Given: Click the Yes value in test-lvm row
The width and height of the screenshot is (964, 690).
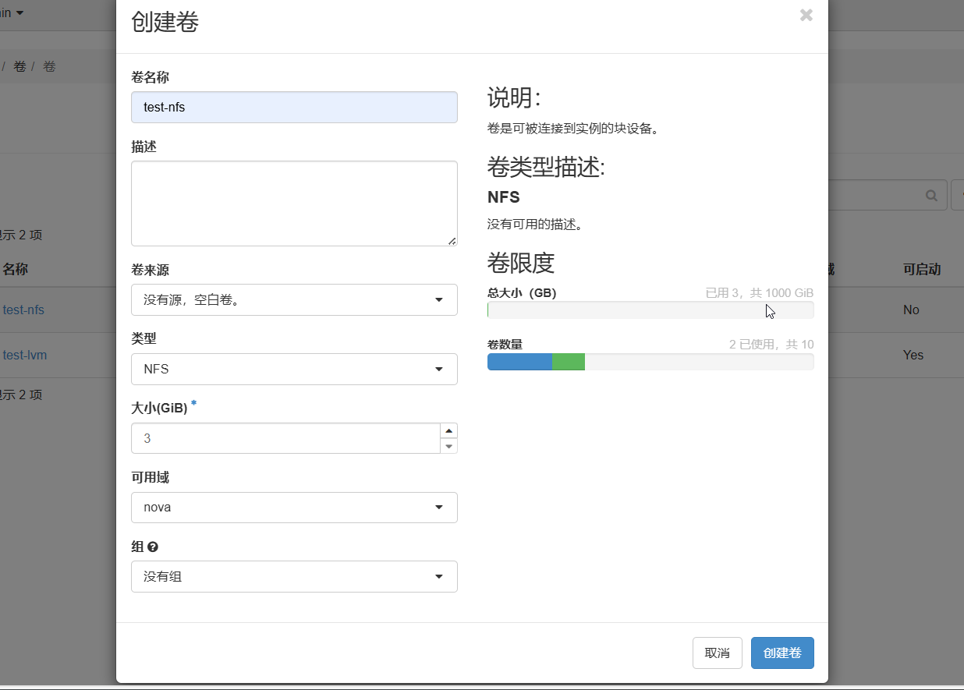Looking at the screenshot, I should tap(913, 355).
